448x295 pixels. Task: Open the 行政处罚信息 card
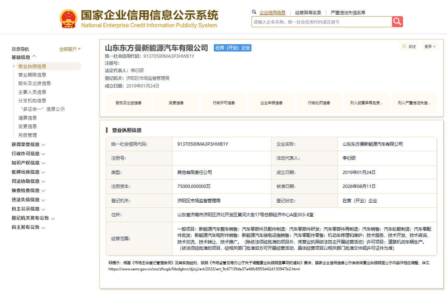coord(319,103)
